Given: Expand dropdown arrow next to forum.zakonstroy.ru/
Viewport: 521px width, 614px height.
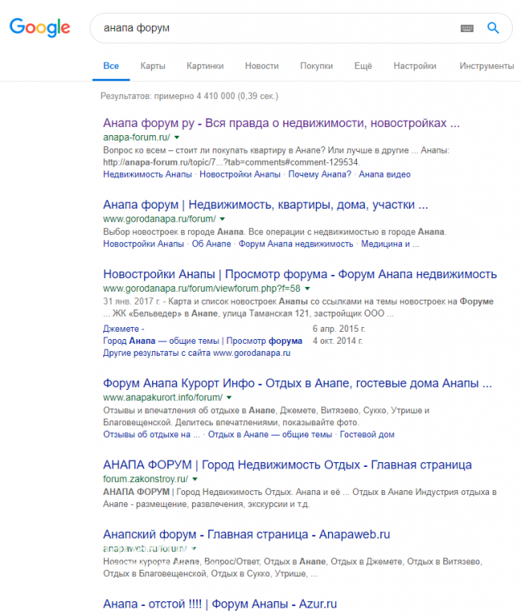Looking at the screenshot, I should 194,480.
